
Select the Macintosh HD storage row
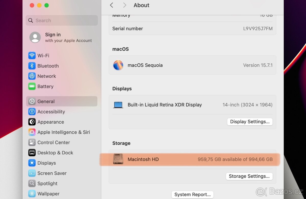[x=193, y=159]
